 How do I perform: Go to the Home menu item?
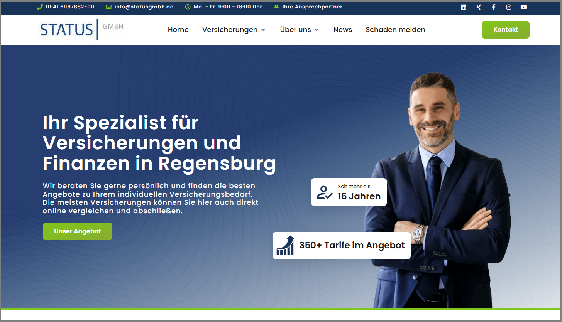coord(178,30)
